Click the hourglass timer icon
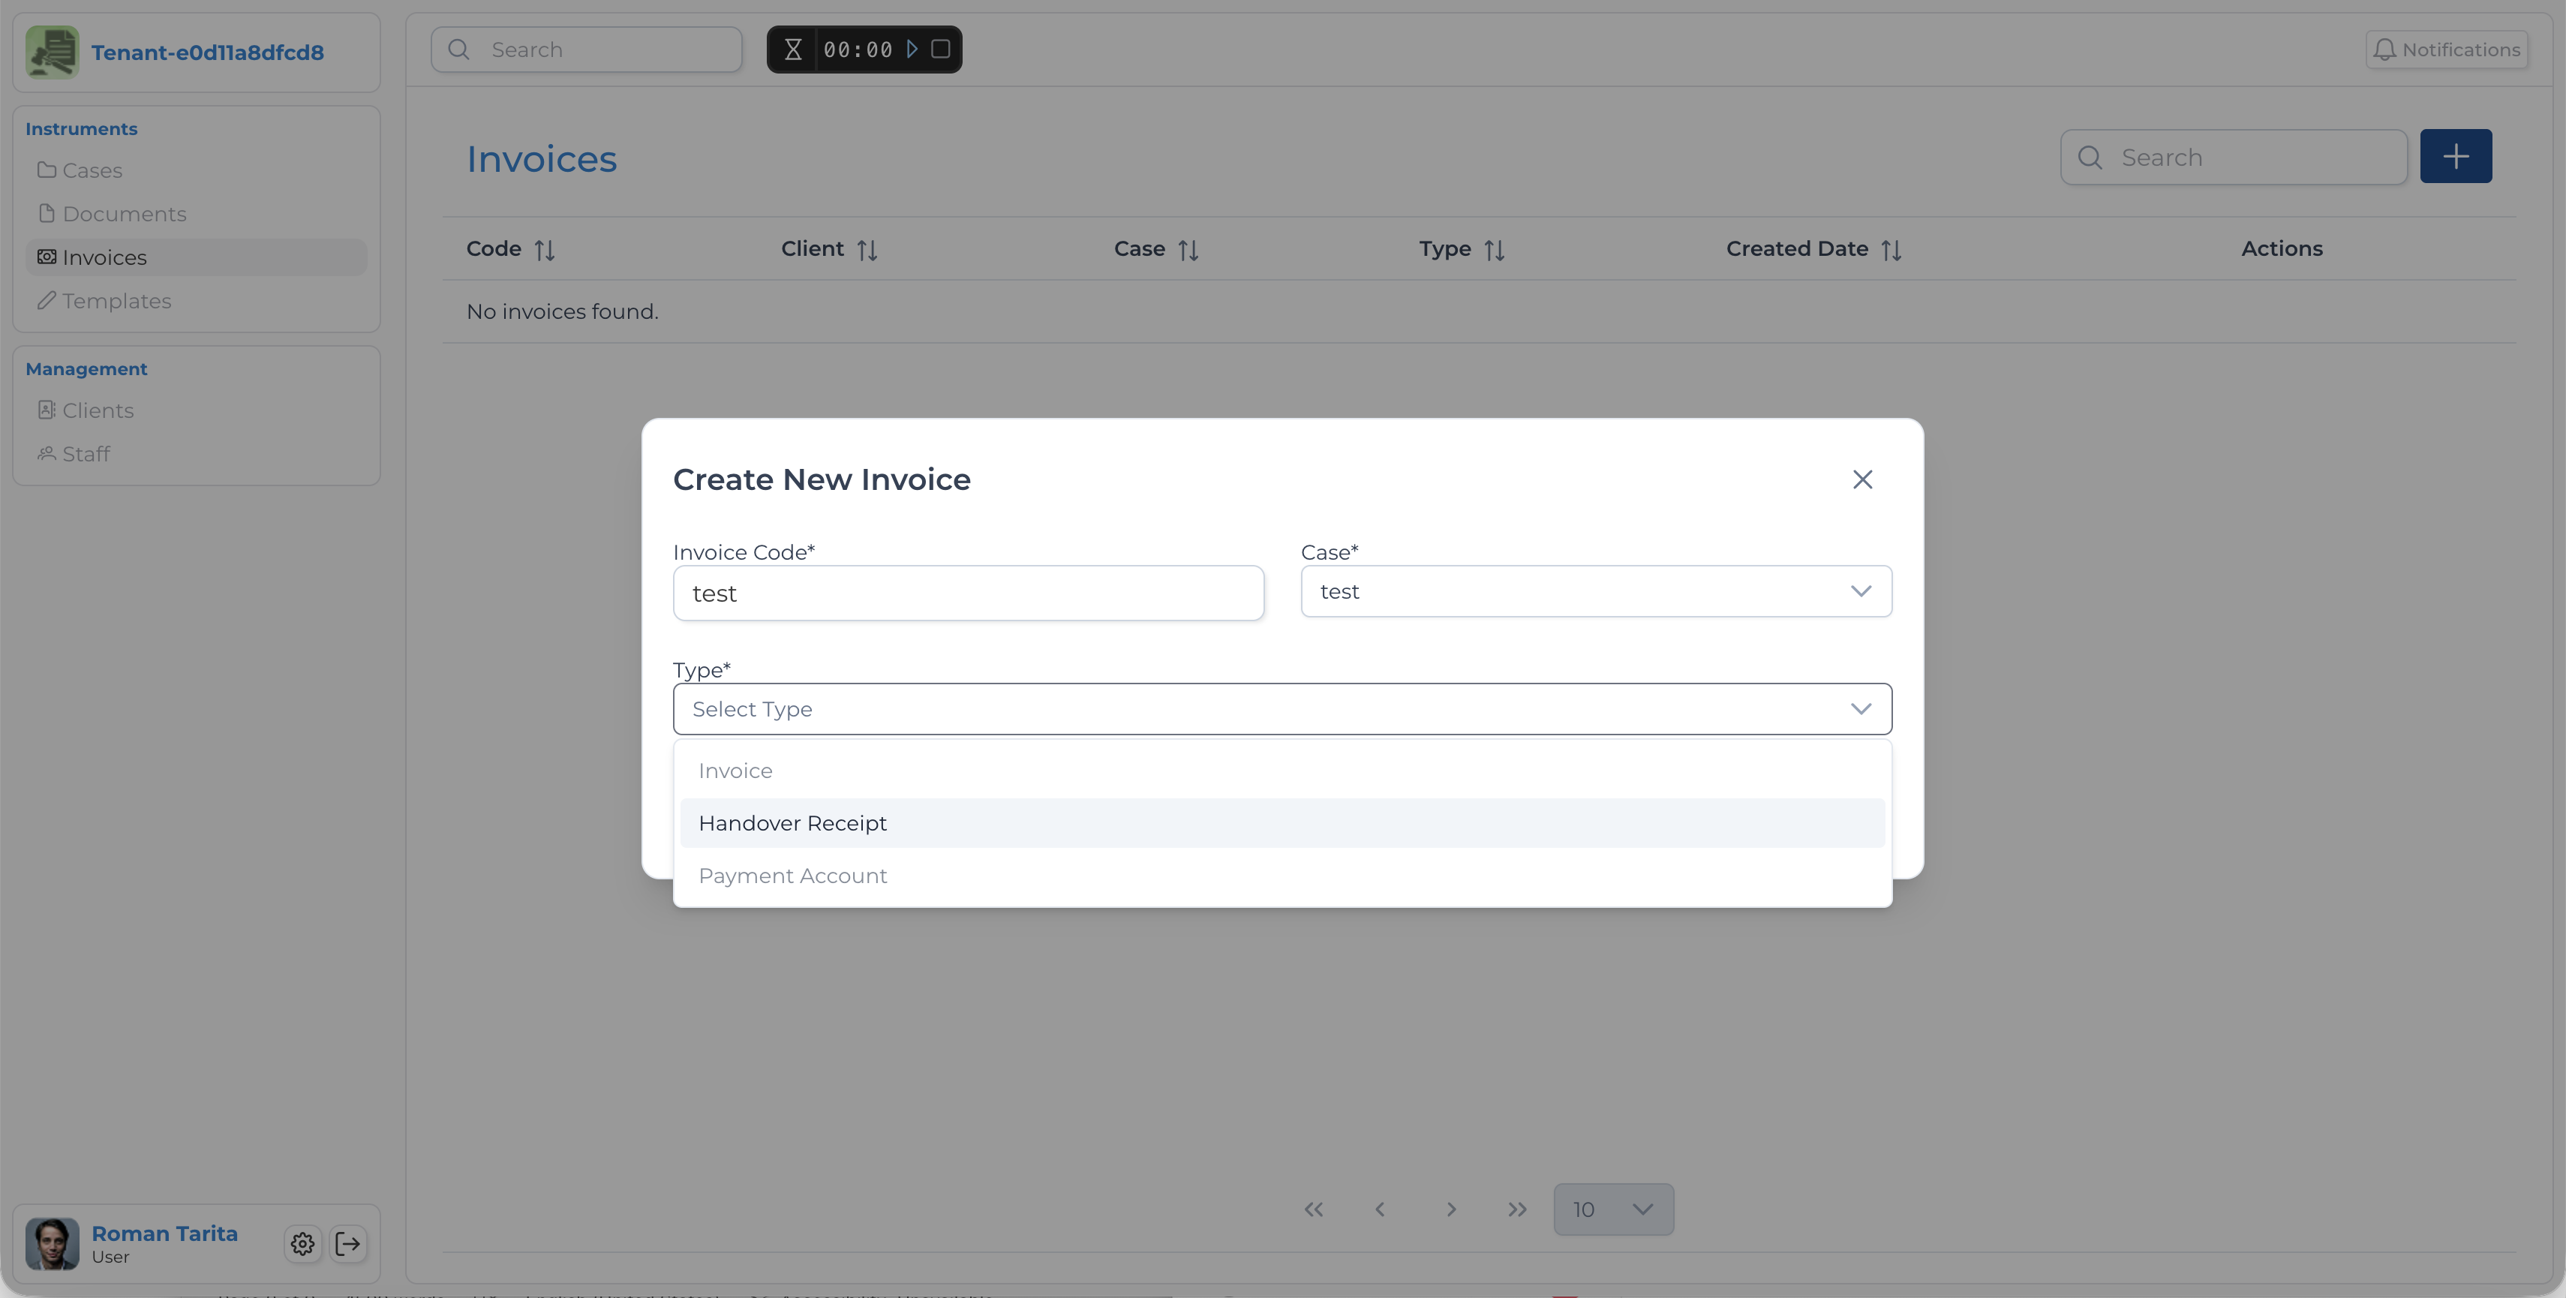This screenshot has height=1298, width=2566. (793, 49)
